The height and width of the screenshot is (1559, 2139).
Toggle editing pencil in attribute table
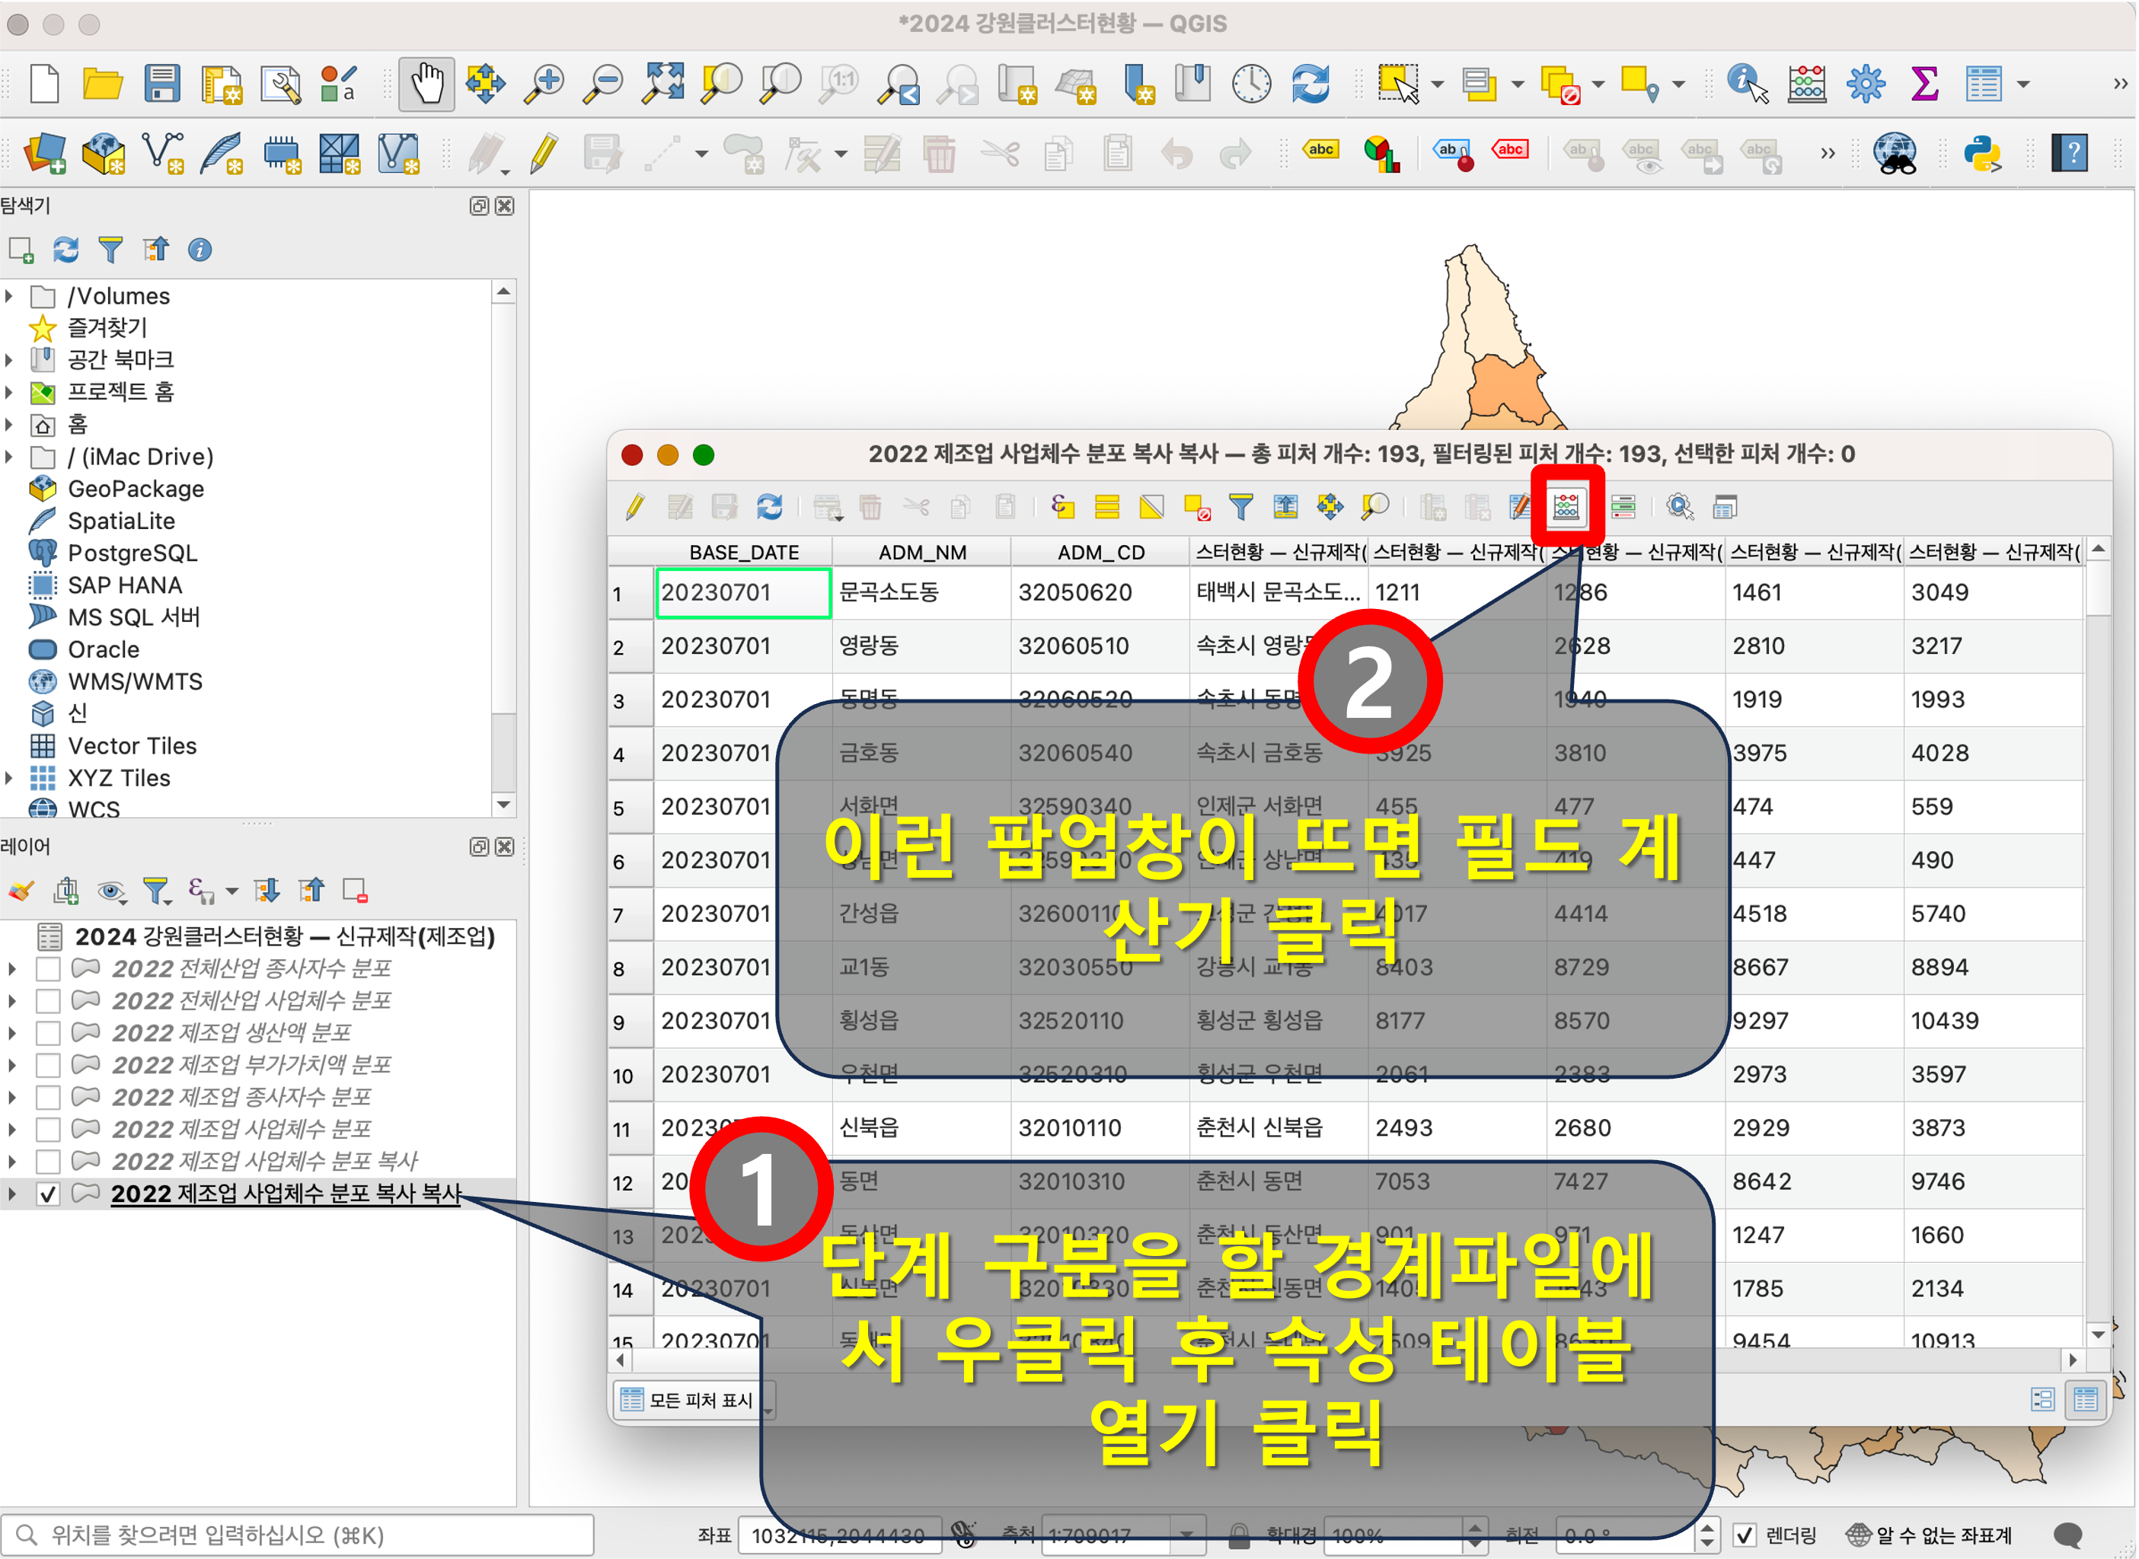click(635, 507)
